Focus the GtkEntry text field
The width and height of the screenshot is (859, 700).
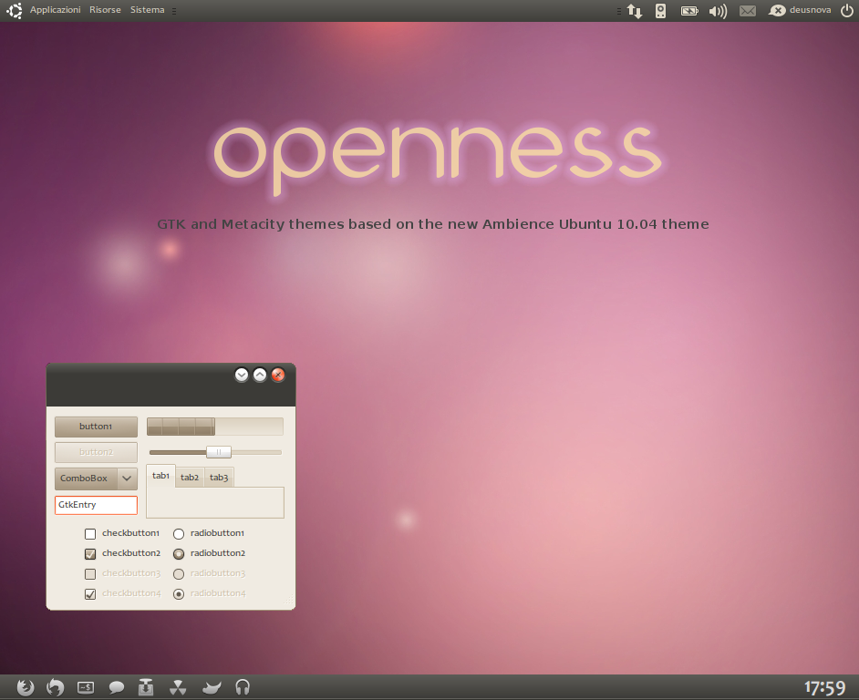click(x=96, y=505)
